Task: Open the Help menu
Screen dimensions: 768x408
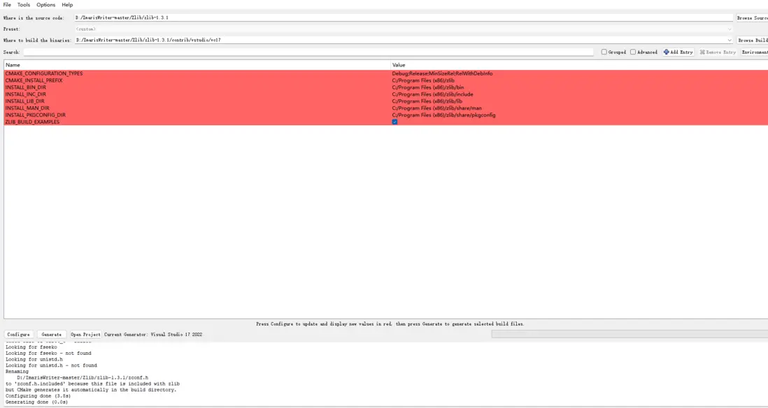Action: pyautogui.click(x=67, y=5)
